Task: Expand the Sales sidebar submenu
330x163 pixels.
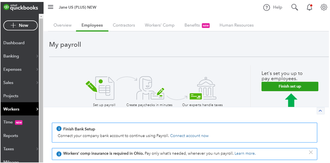Action: point(37,83)
